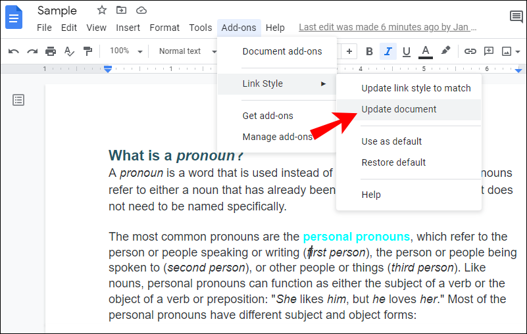Click the heading "What is a pronoun?"
Screen dimensions: 527x334
point(176,156)
